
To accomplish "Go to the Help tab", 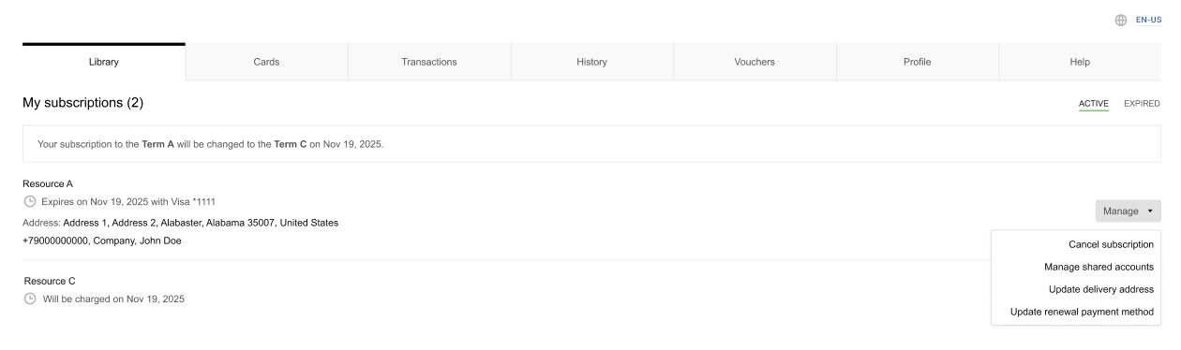I will click(1080, 62).
